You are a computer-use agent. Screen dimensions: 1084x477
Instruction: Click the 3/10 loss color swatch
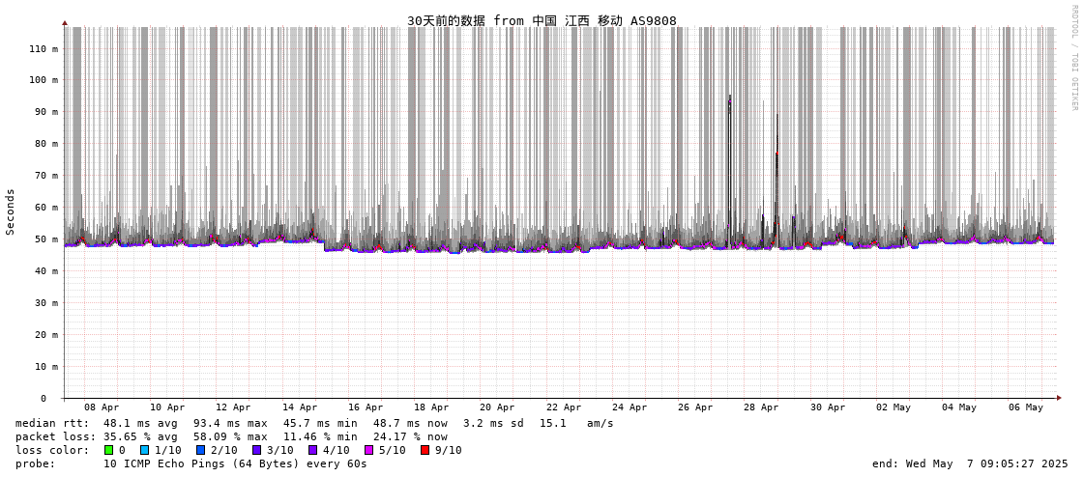coord(256,450)
